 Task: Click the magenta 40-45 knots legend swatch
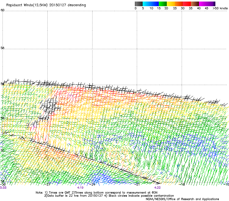[203, 4]
